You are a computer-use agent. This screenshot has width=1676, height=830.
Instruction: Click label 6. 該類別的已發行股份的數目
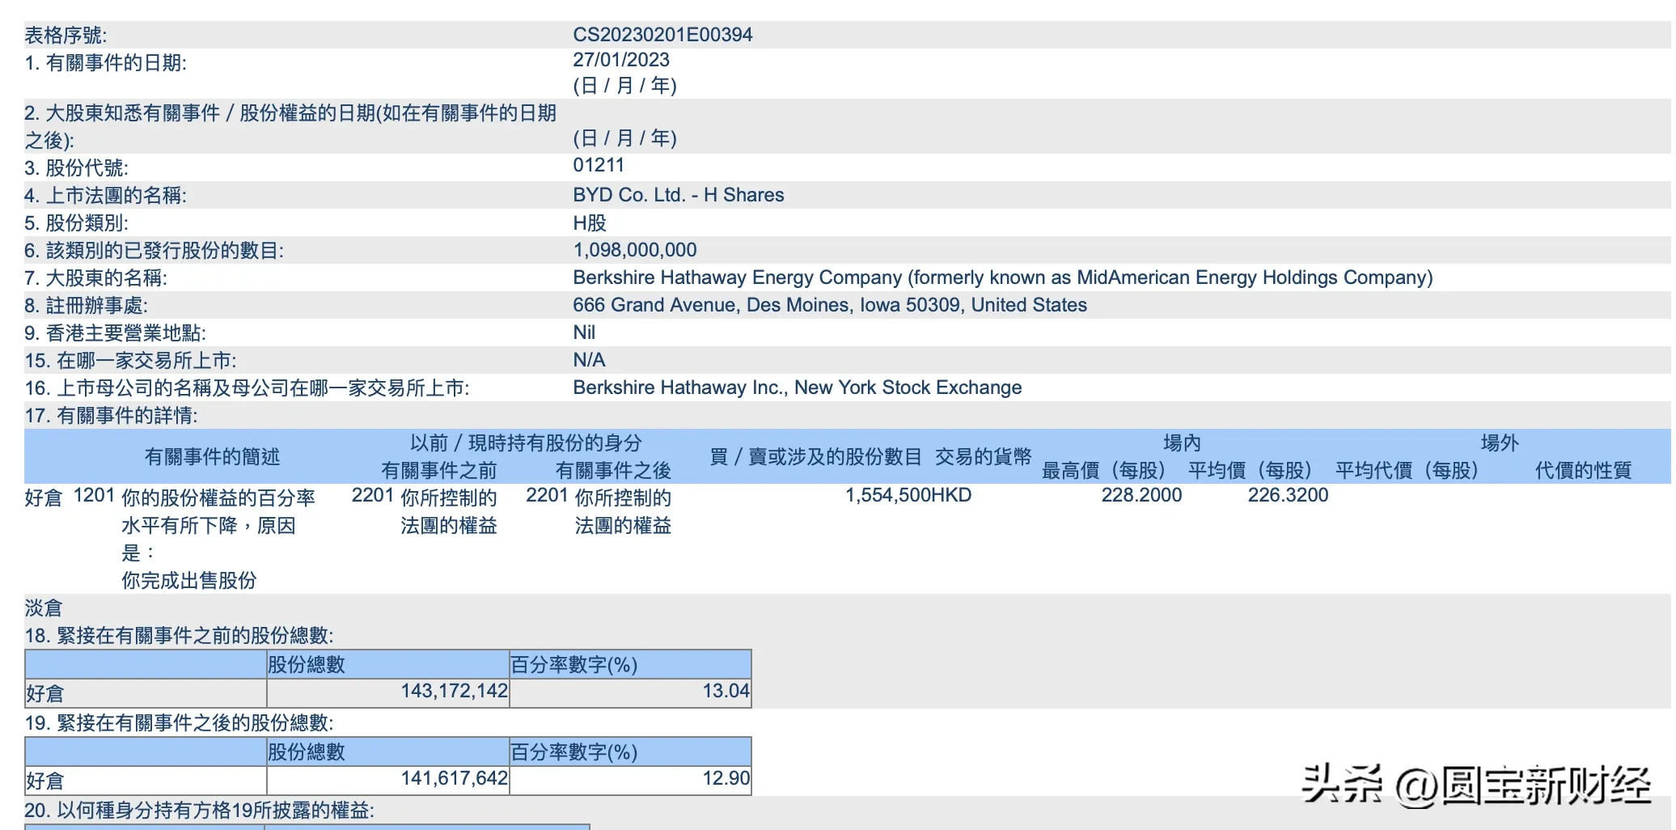(154, 250)
